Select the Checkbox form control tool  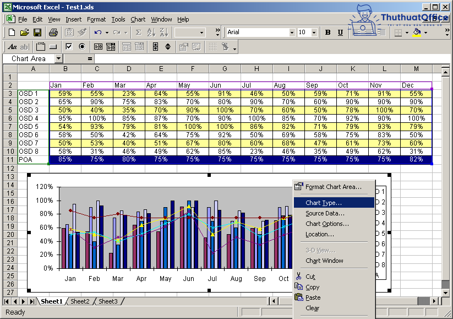69,46
